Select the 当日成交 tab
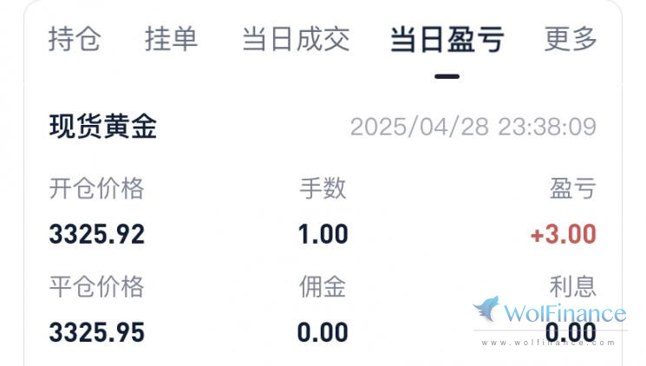This screenshot has width=646, height=366. 297,39
